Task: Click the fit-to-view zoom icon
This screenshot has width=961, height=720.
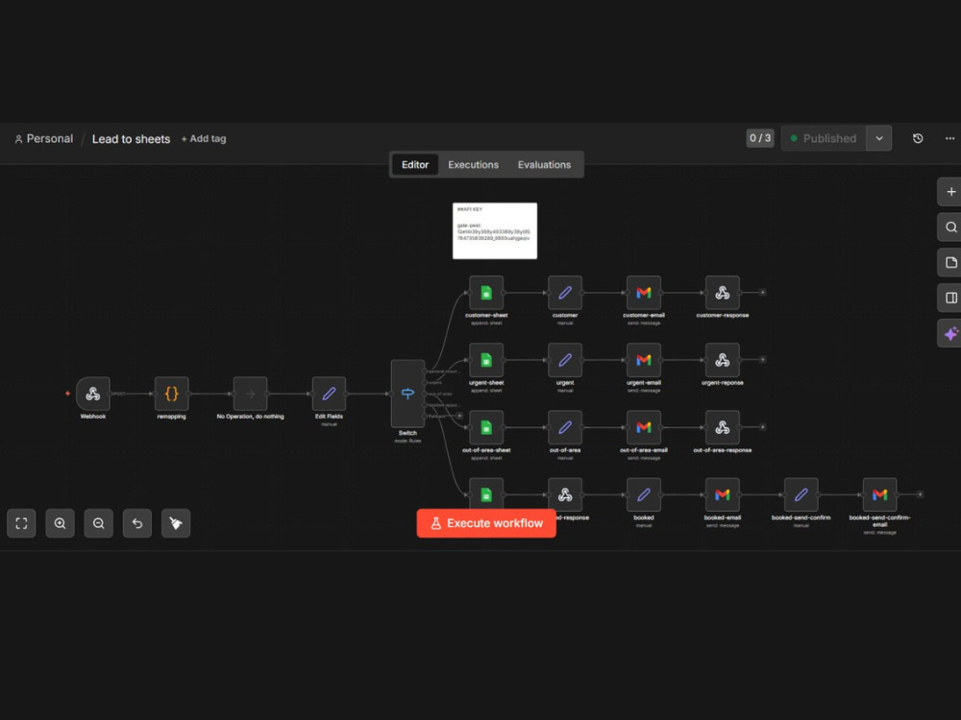Action: point(21,523)
